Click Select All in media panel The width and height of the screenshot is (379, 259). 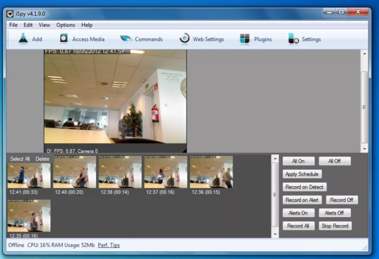pyautogui.click(x=20, y=159)
